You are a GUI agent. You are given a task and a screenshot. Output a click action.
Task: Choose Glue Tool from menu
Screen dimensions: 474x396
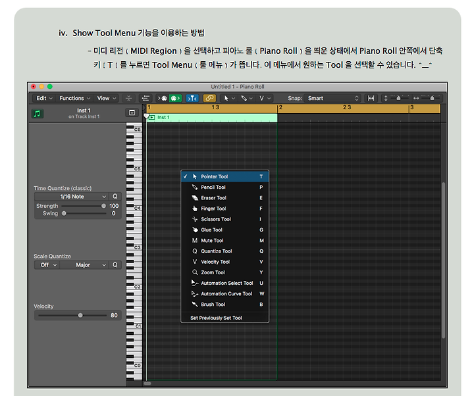[224, 230]
